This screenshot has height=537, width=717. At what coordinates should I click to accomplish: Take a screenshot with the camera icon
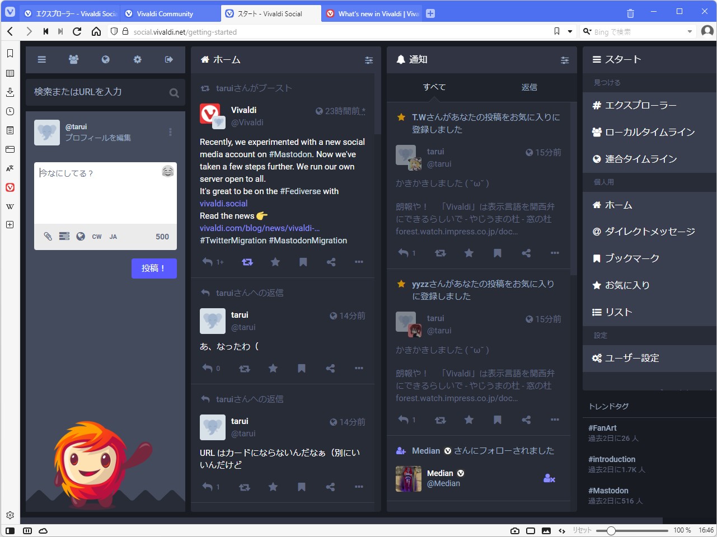point(515,530)
